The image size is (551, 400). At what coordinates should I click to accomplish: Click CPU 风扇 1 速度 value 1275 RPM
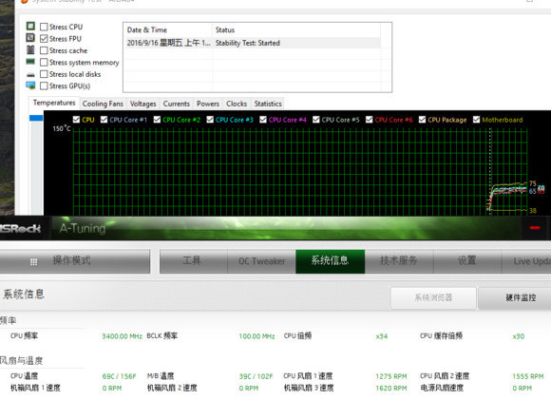coord(391,376)
